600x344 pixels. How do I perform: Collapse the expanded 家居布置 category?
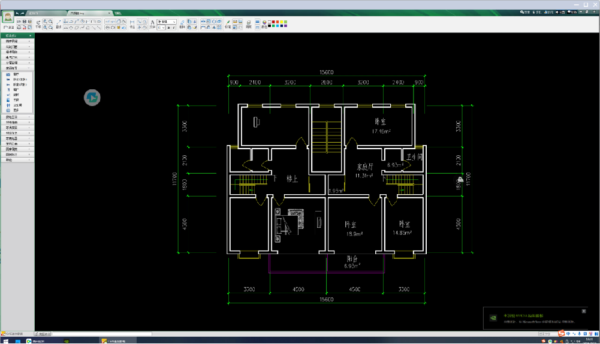pos(17,68)
